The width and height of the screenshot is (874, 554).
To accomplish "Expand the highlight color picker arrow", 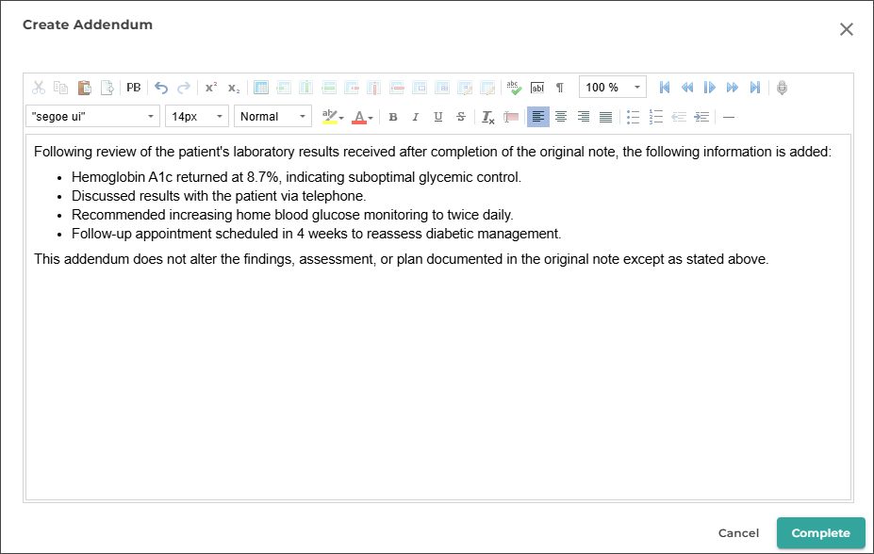I will (x=341, y=118).
